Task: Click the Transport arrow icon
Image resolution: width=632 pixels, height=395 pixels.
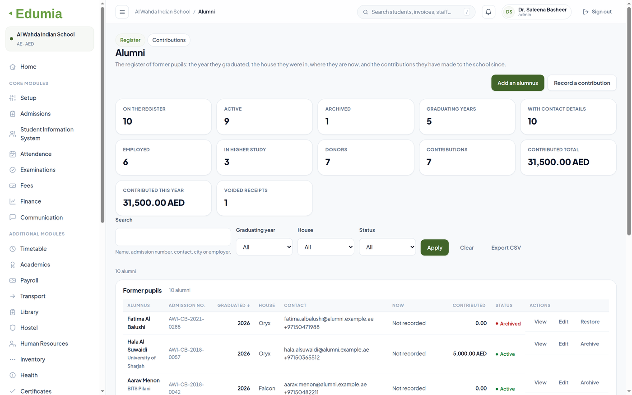Action: (x=13, y=296)
